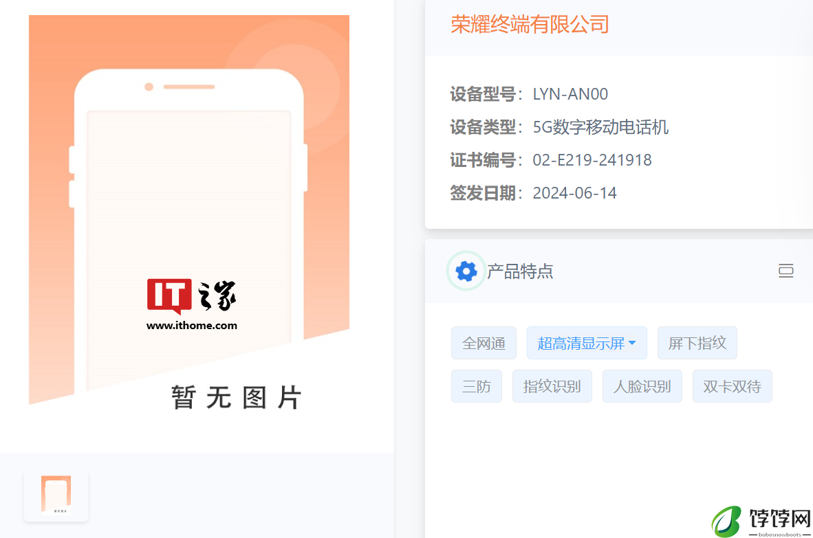Click certificate number 02-E219-241918

[x=592, y=160]
